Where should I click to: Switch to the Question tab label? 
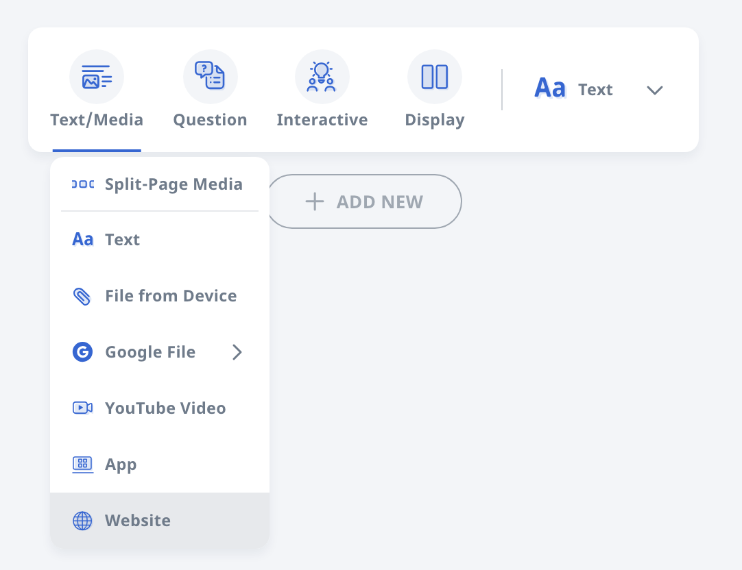click(x=210, y=120)
